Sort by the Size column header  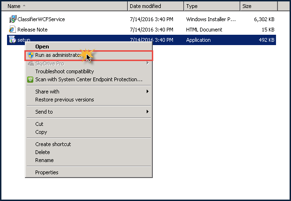(258, 6)
